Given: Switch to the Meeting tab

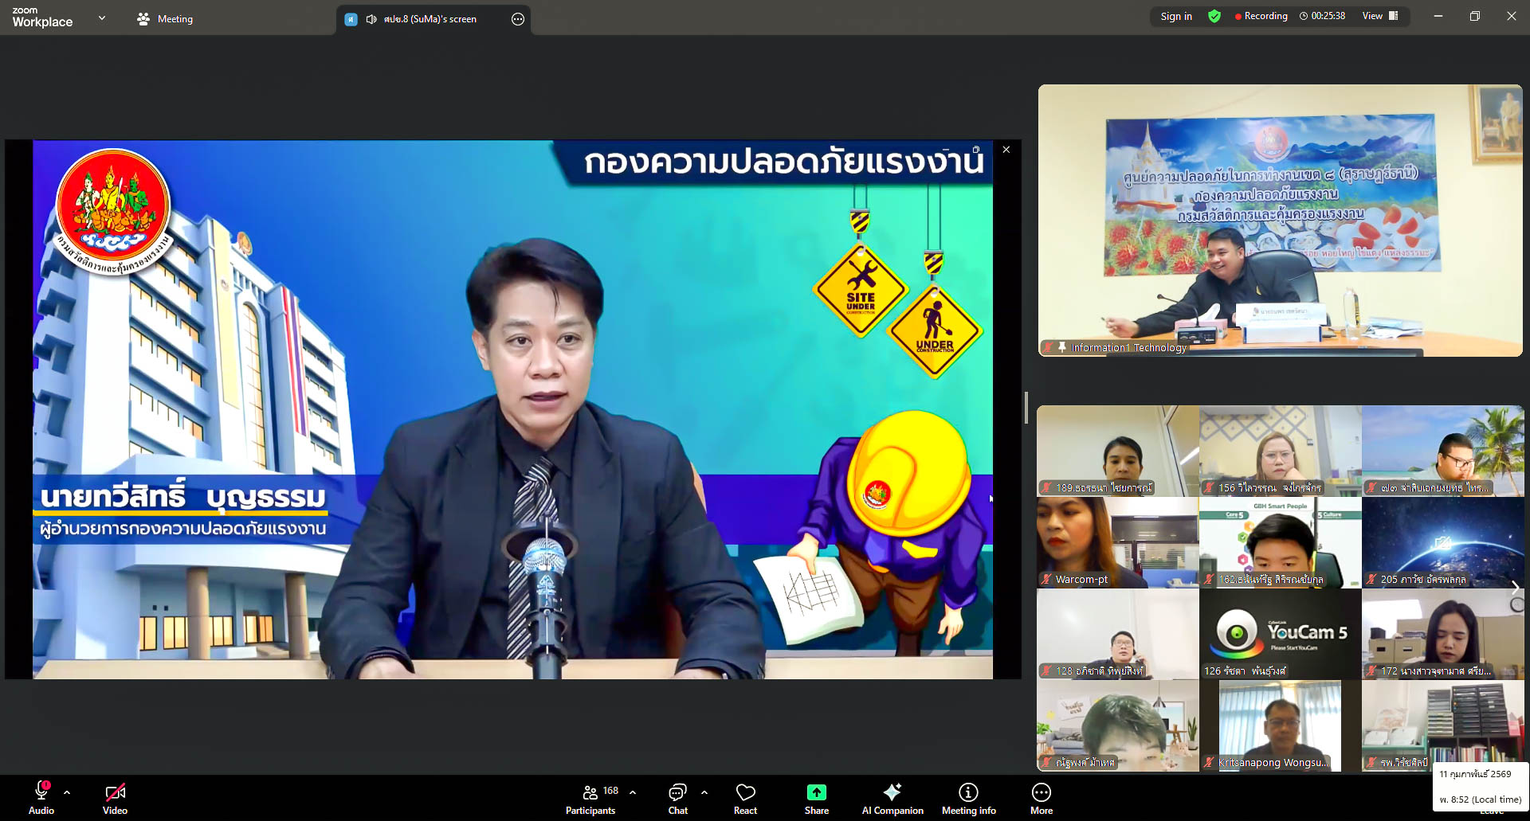Looking at the screenshot, I should [x=165, y=19].
